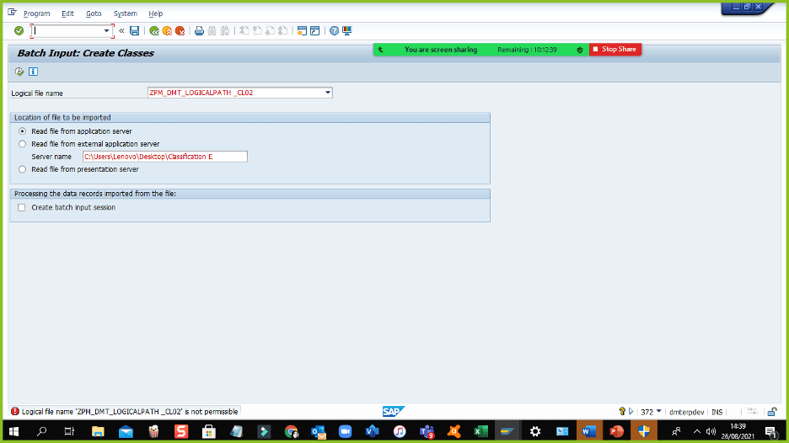Expand the status bar system 372 dropdown
Image resolution: width=789 pixels, height=443 pixels.
click(x=659, y=412)
